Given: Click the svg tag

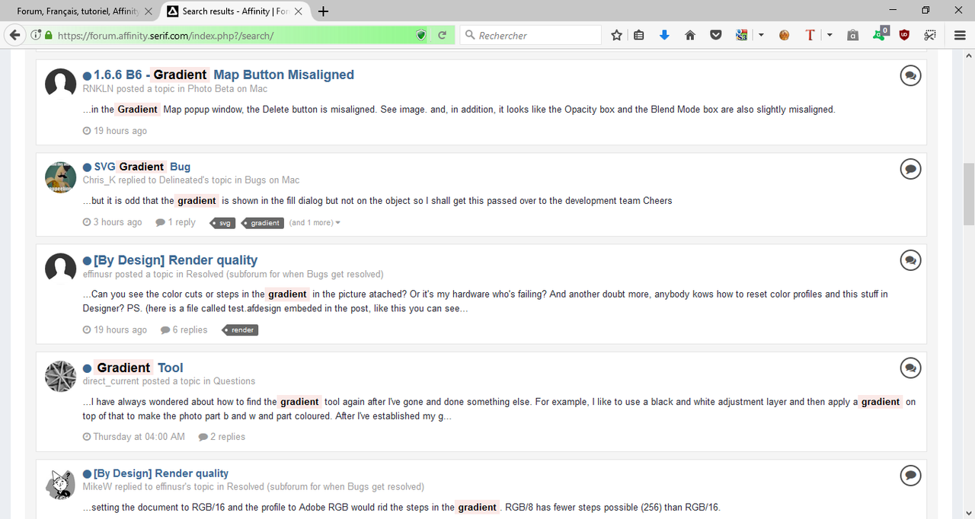Looking at the screenshot, I should click(x=223, y=223).
